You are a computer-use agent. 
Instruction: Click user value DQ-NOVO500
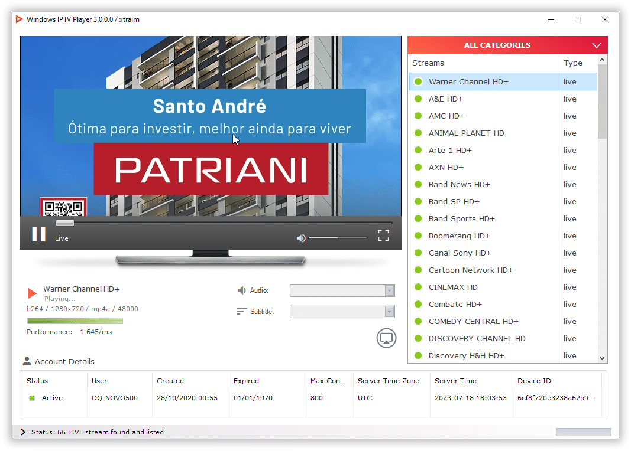tap(115, 398)
